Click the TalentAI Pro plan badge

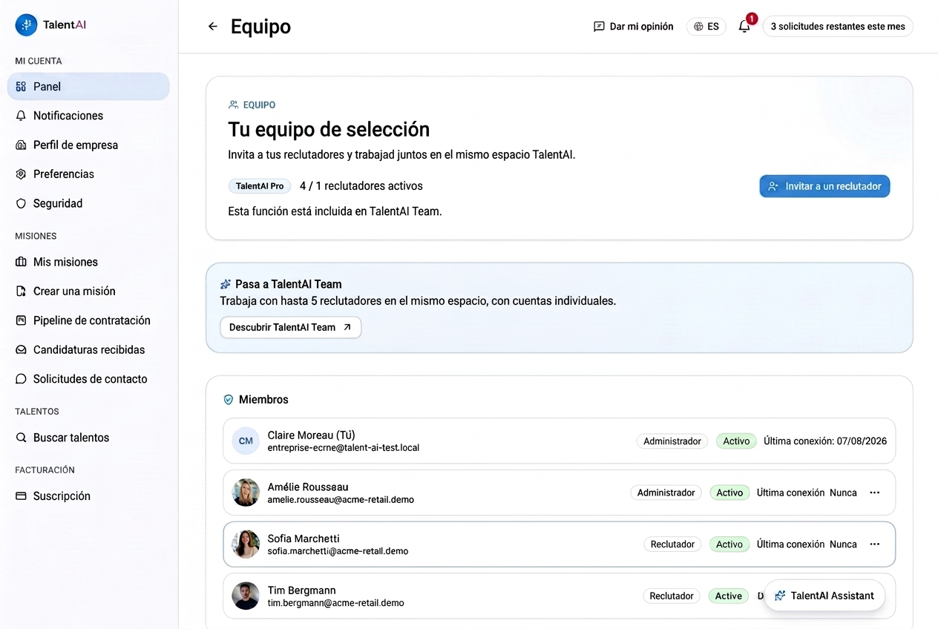[x=260, y=186]
